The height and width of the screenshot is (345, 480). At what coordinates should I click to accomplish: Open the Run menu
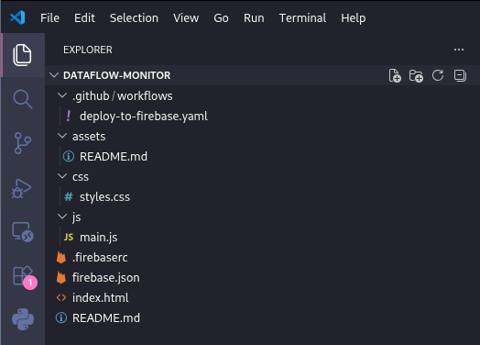click(254, 17)
